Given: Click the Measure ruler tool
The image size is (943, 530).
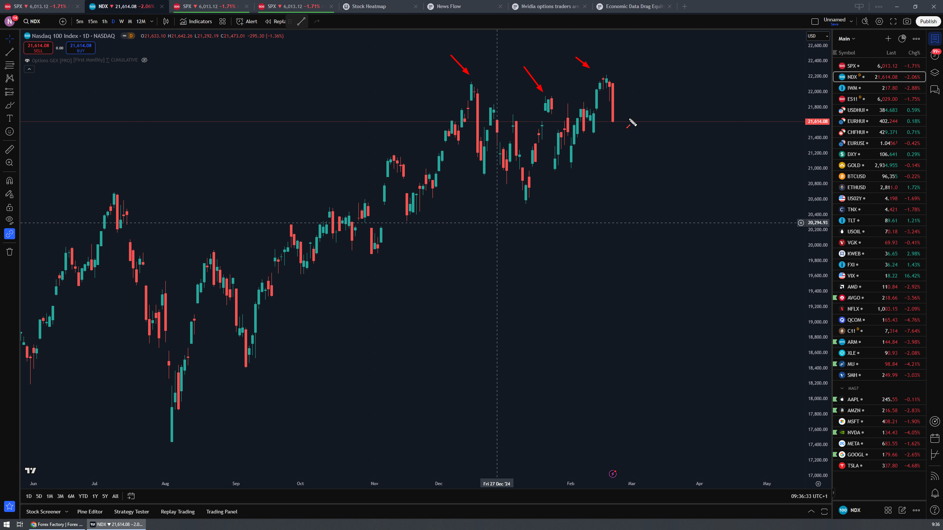Looking at the screenshot, I should point(10,149).
